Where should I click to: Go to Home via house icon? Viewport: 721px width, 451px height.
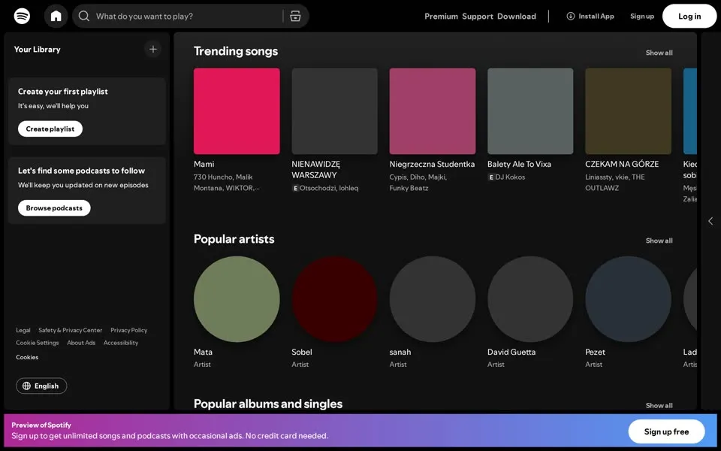(56, 16)
